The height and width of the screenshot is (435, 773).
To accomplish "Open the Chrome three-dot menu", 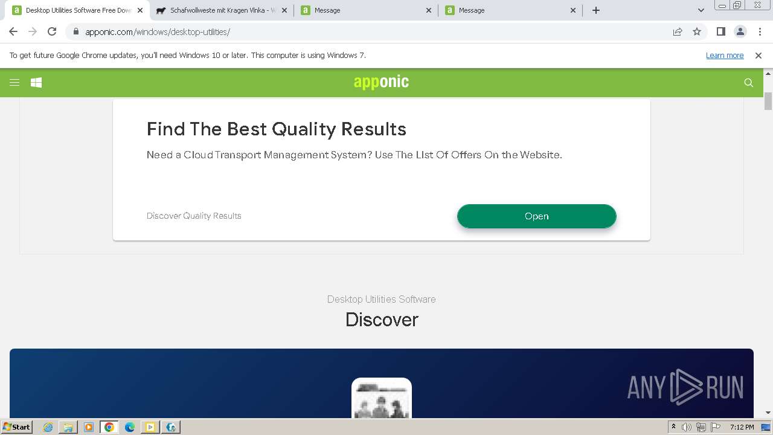I will click(x=759, y=31).
